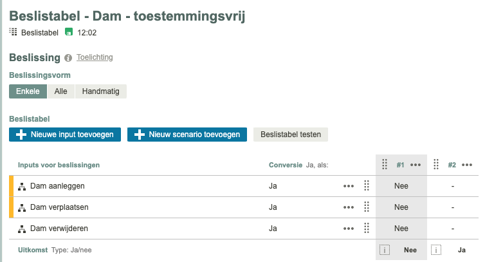Click info box icon beside outcome Nee
The height and width of the screenshot is (262, 485).
[x=385, y=250]
